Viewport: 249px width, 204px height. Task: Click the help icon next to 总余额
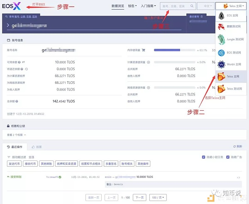(17, 101)
